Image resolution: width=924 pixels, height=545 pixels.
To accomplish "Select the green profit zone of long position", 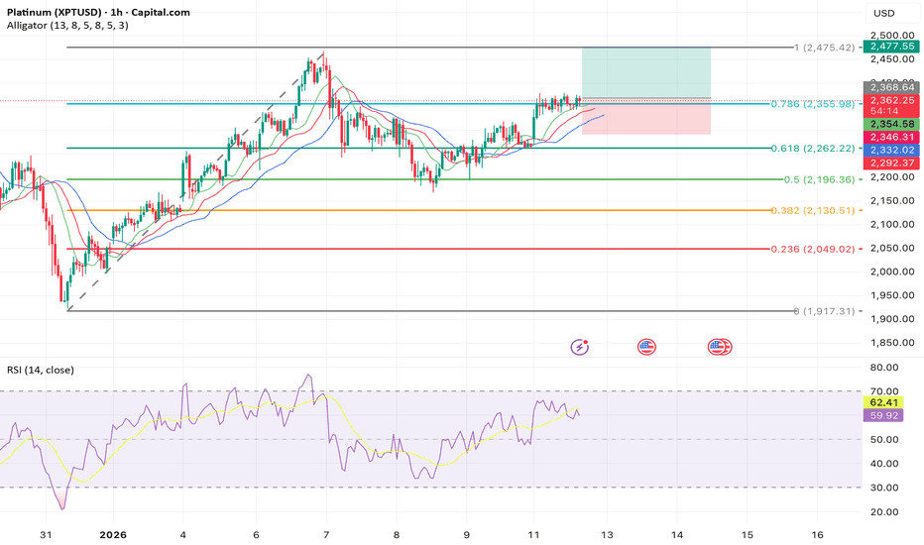I will coord(645,72).
